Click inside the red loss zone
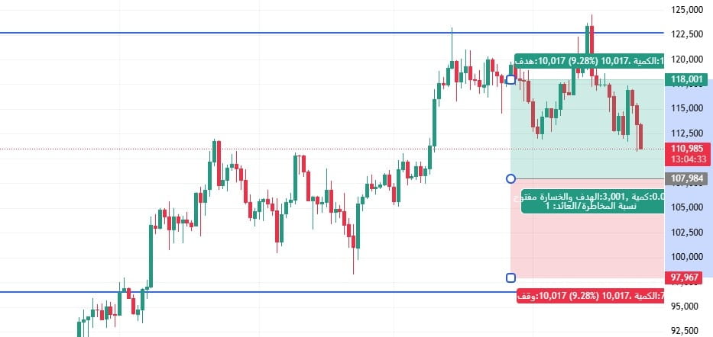 [587, 245]
